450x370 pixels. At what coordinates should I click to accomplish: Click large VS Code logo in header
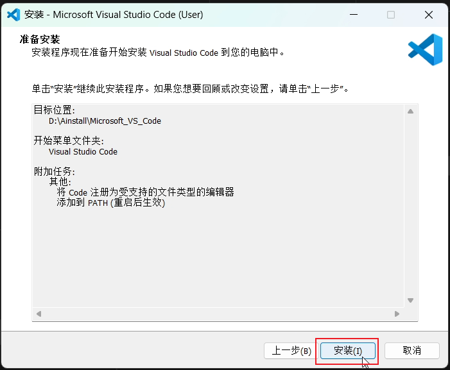pos(425,49)
